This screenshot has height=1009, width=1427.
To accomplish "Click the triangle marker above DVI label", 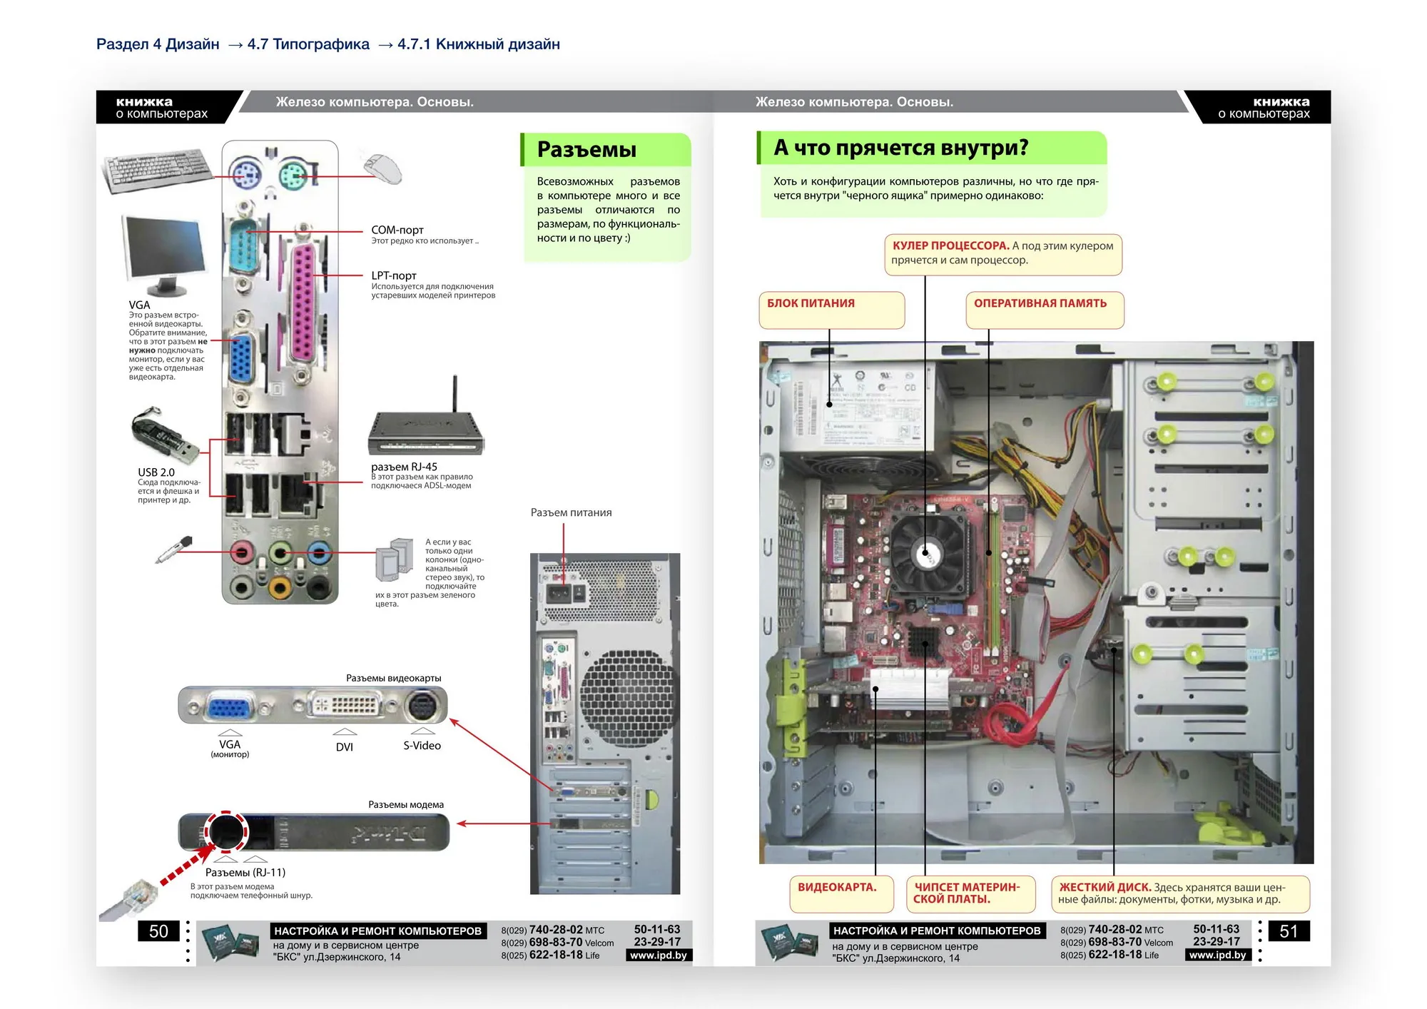I will click(345, 731).
